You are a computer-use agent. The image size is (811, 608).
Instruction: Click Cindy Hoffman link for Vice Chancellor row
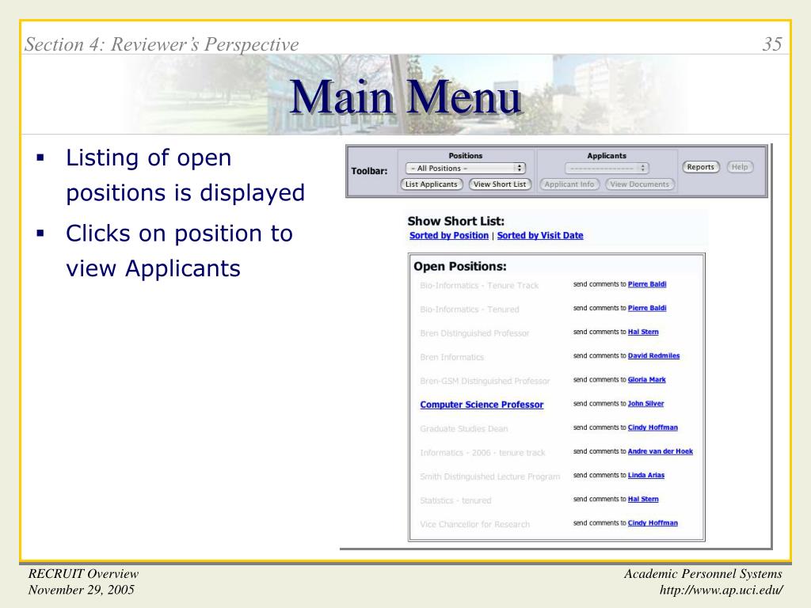point(653,522)
